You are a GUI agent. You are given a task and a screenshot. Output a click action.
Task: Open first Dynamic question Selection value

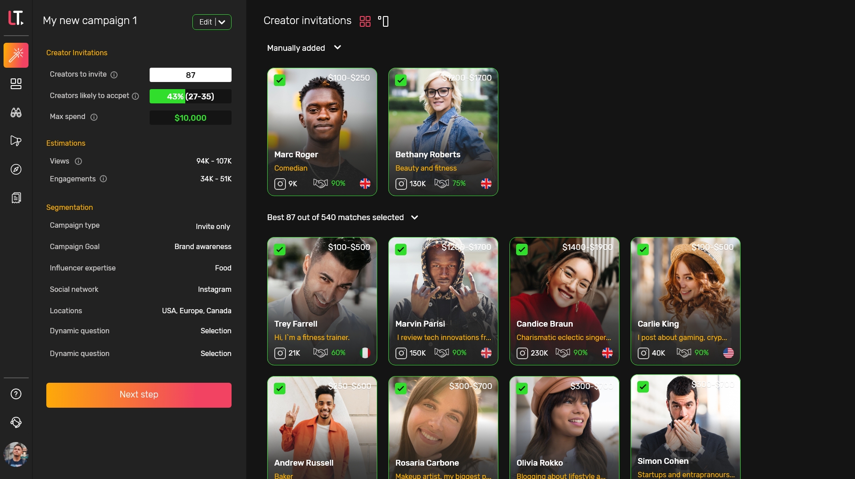tap(216, 331)
